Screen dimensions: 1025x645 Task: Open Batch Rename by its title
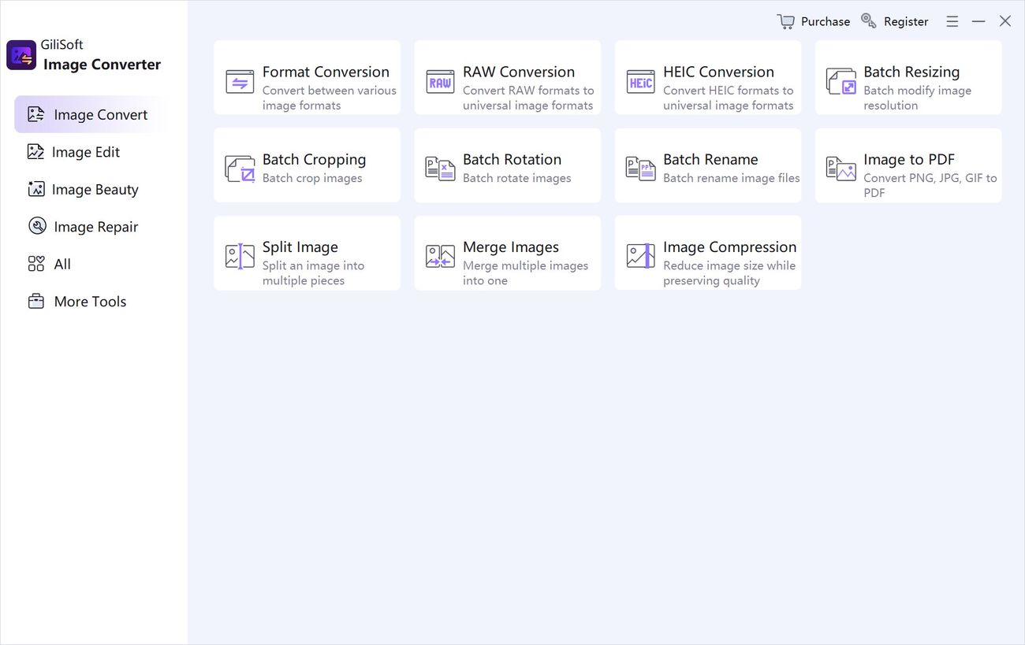[710, 159]
